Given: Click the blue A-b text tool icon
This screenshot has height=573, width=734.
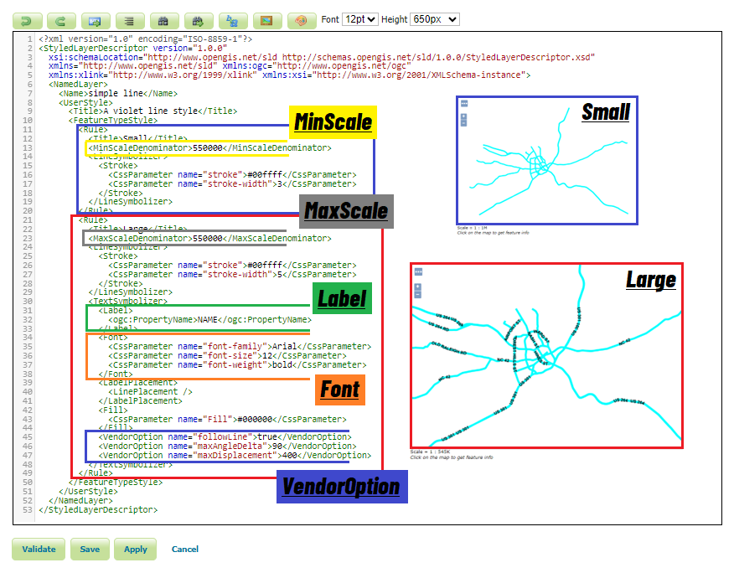Looking at the screenshot, I should (x=231, y=18).
